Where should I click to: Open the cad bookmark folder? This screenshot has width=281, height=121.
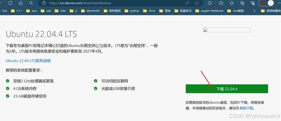click(x=46, y=11)
